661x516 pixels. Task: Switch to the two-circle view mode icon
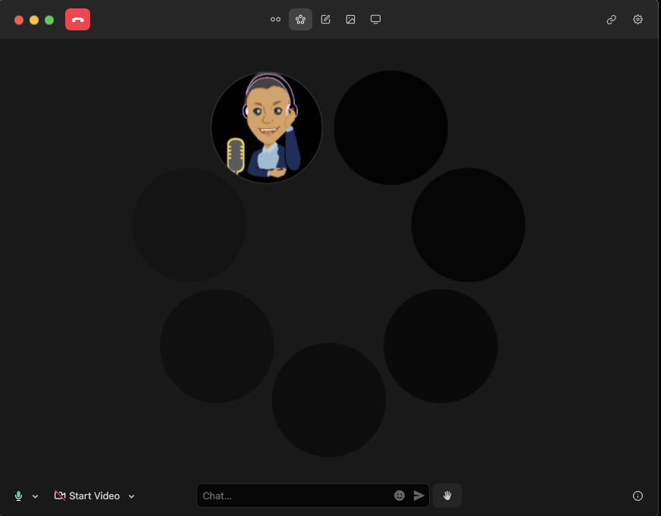pyautogui.click(x=275, y=20)
